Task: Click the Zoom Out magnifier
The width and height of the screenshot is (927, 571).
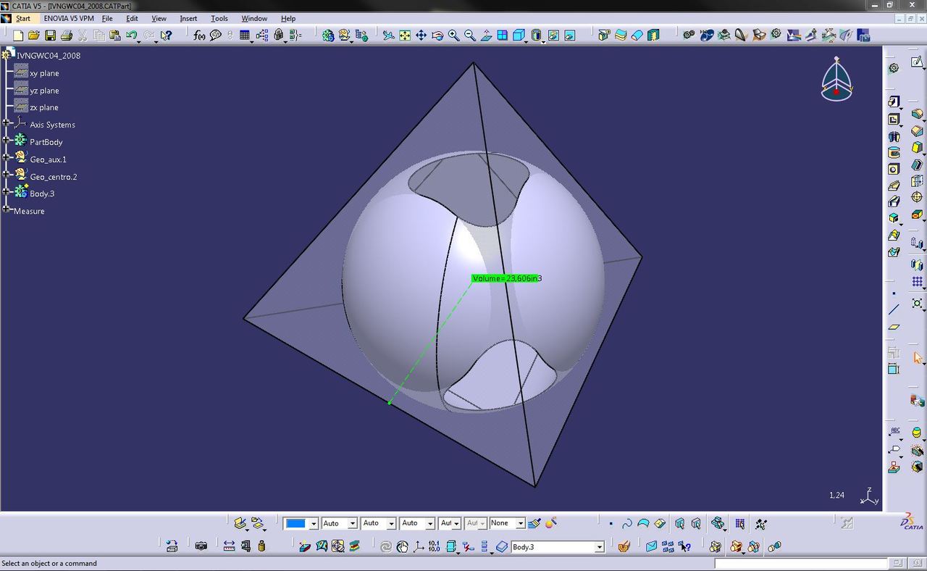Action: [470, 35]
